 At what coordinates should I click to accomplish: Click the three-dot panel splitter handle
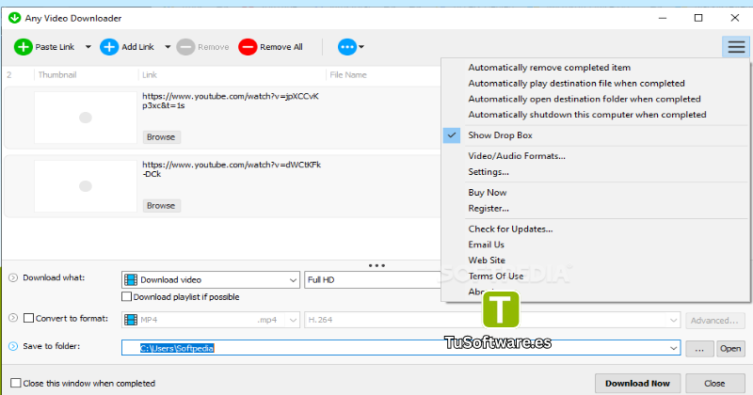pyautogui.click(x=376, y=265)
